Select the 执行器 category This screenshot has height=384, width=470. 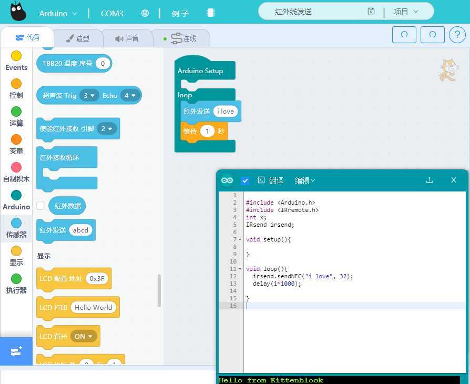tap(16, 284)
